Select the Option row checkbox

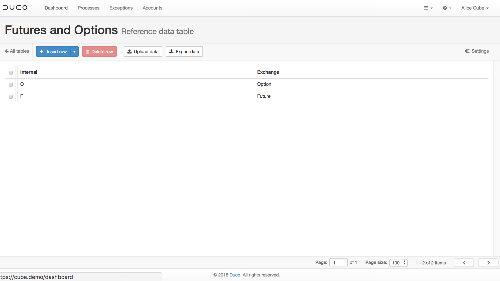(x=11, y=85)
